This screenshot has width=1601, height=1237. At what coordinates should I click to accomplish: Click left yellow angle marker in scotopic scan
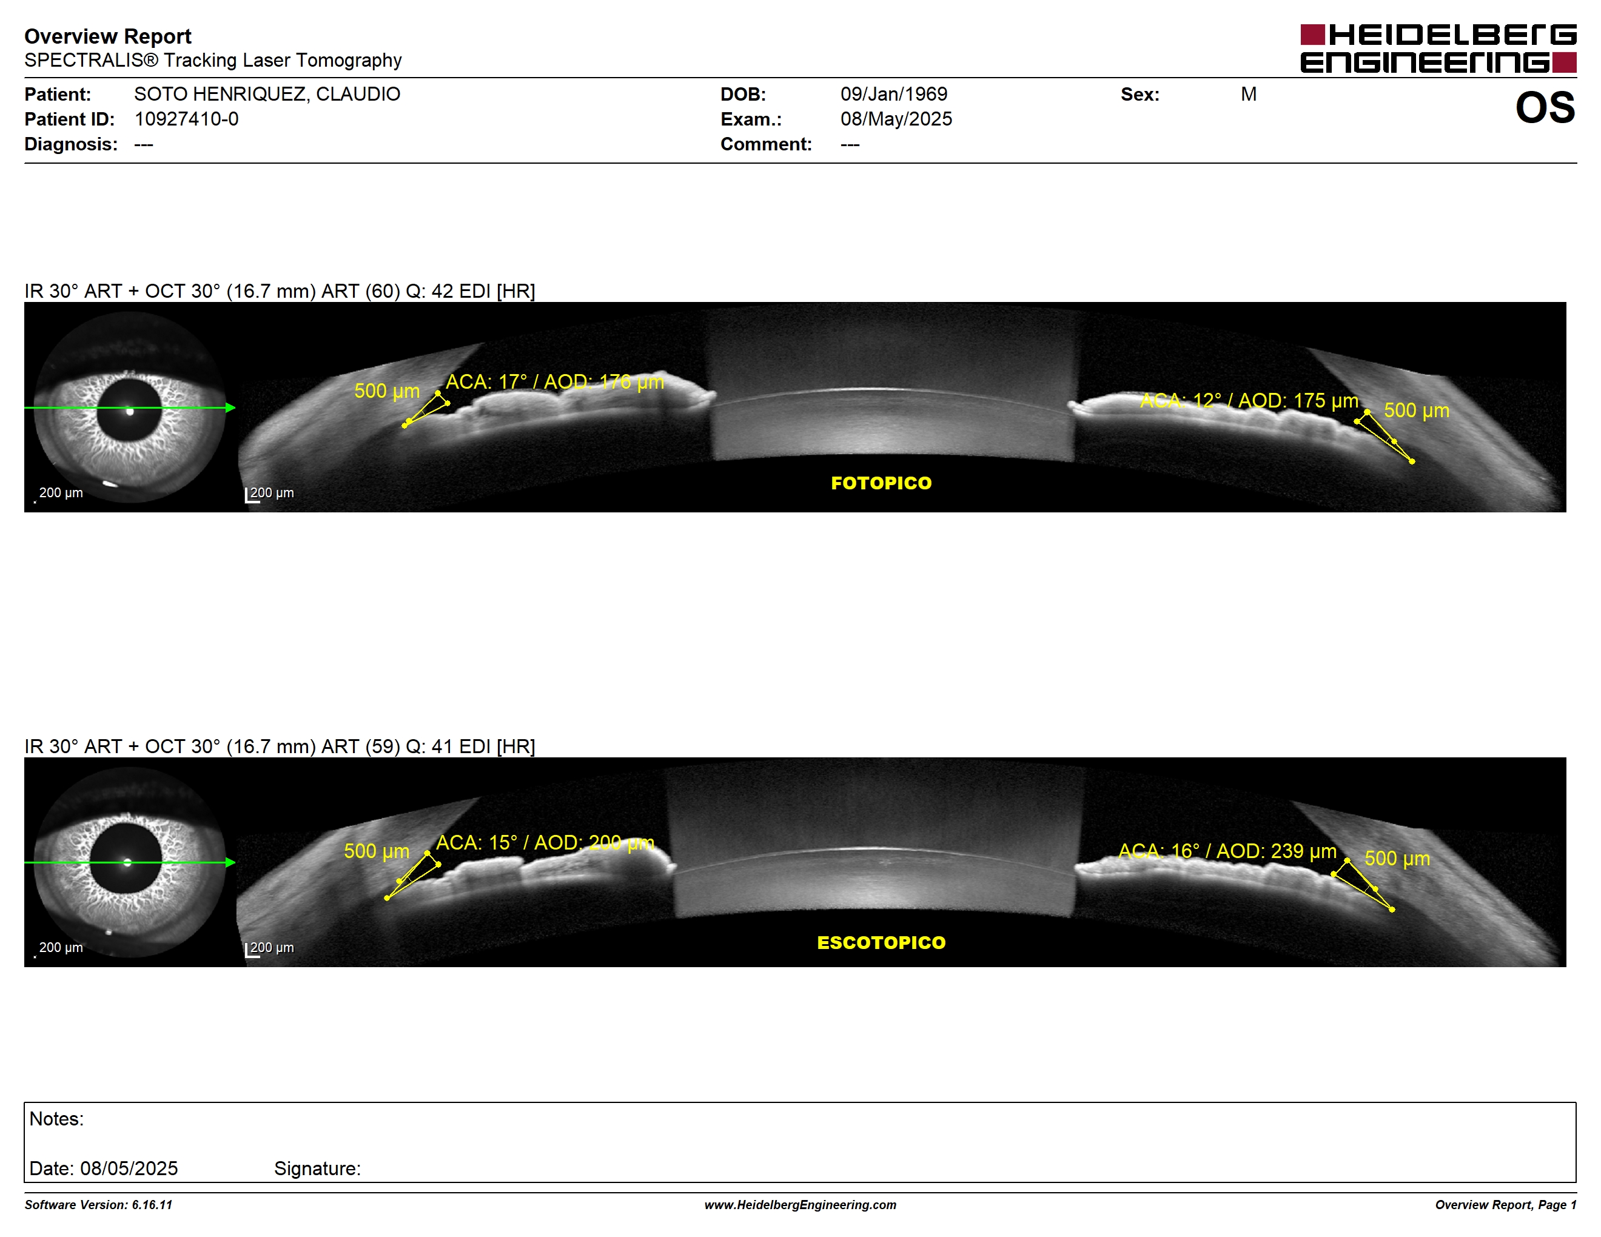pos(414,876)
